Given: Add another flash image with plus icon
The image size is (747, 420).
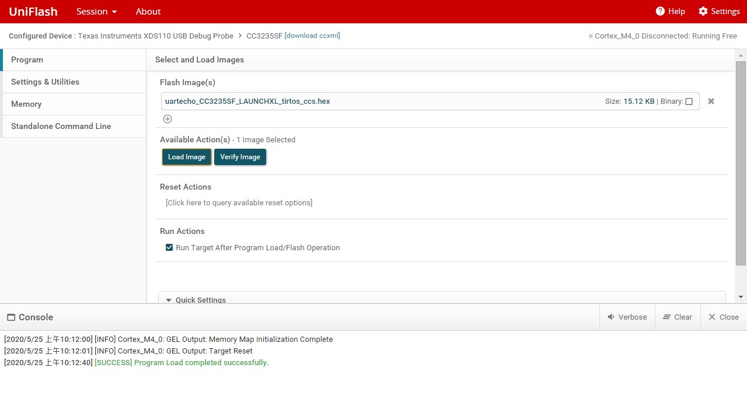Looking at the screenshot, I should point(167,119).
